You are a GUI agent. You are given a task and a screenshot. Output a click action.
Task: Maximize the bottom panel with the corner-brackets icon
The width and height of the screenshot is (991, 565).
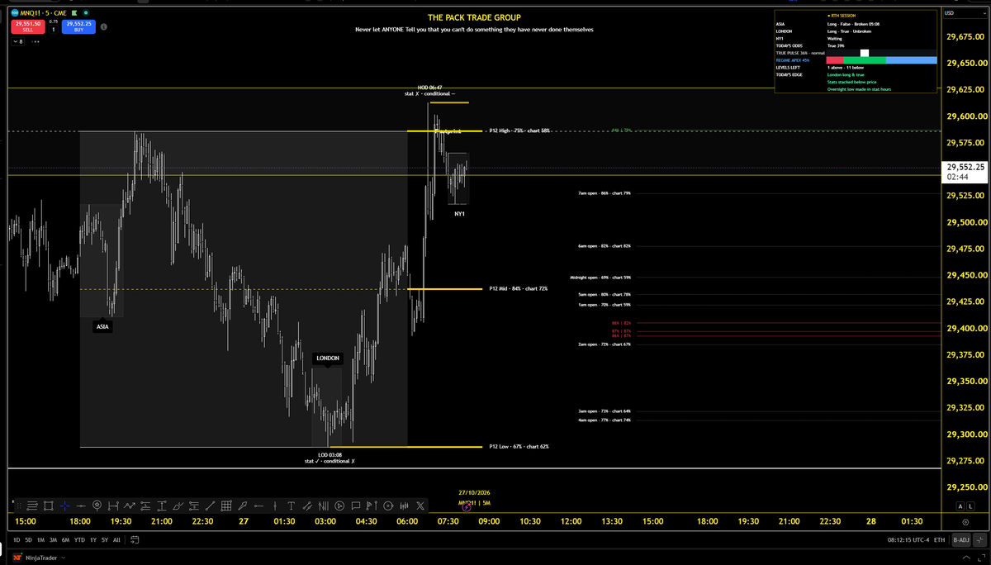(x=981, y=559)
